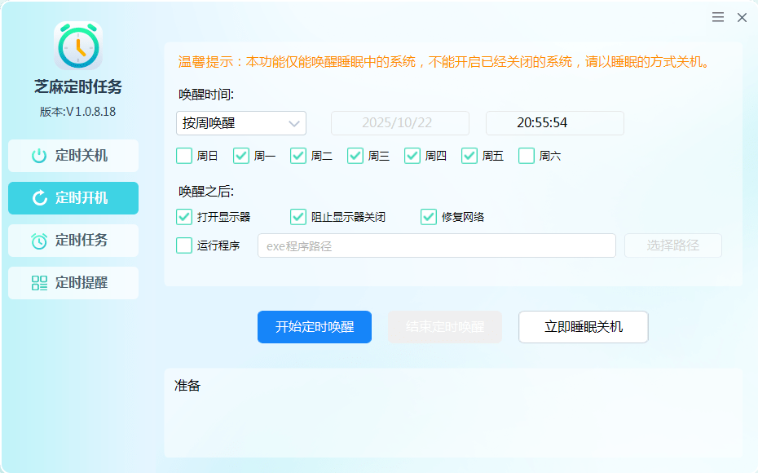Screen dimensions: 758x473
Task: Toggle the 打开显示器 checkbox
Action: tap(184, 216)
